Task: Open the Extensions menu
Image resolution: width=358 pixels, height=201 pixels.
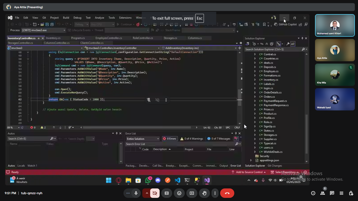Action: pyautogui.click(x=125, y=18)
